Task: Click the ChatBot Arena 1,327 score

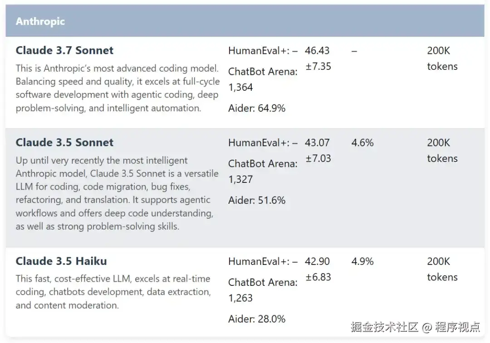Action: [263, 171]
